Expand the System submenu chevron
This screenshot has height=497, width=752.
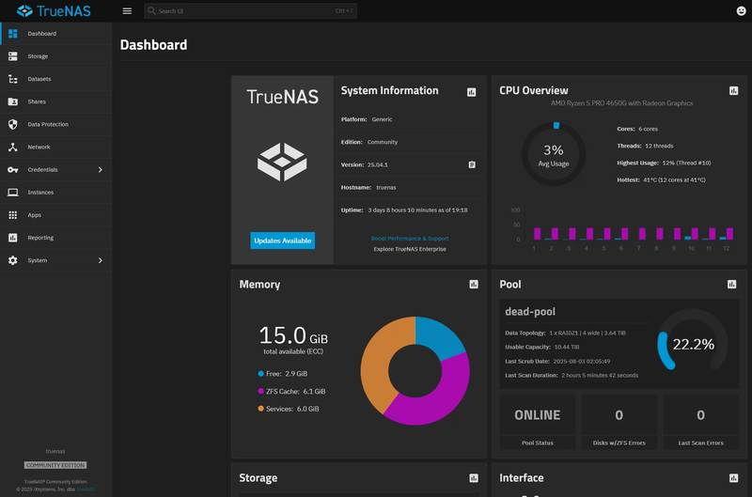101,260
